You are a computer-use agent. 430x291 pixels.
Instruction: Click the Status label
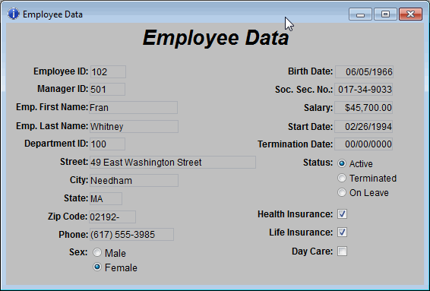pos(318,163)
